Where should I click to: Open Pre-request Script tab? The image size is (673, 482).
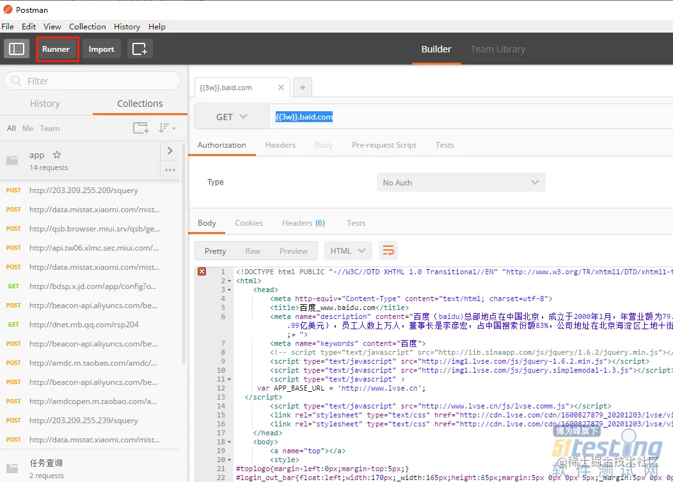pyautogui.click(x=384, y=145)
